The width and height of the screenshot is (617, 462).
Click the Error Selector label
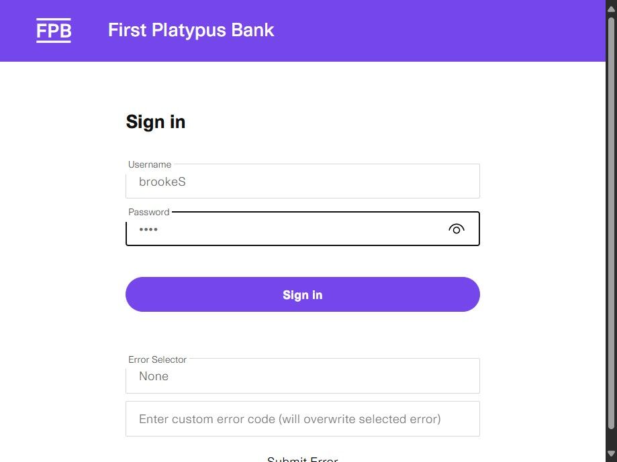[157, 359]
